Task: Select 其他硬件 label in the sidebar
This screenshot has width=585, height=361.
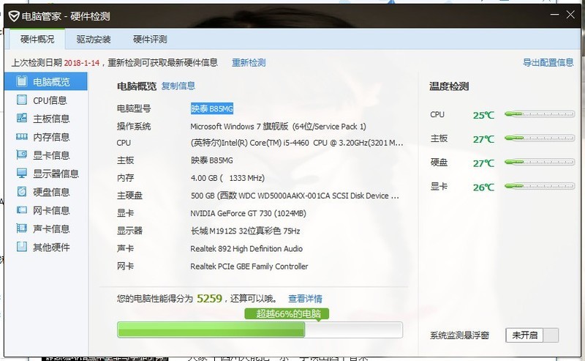Action: pyautogui.click(x=51, y=247)
